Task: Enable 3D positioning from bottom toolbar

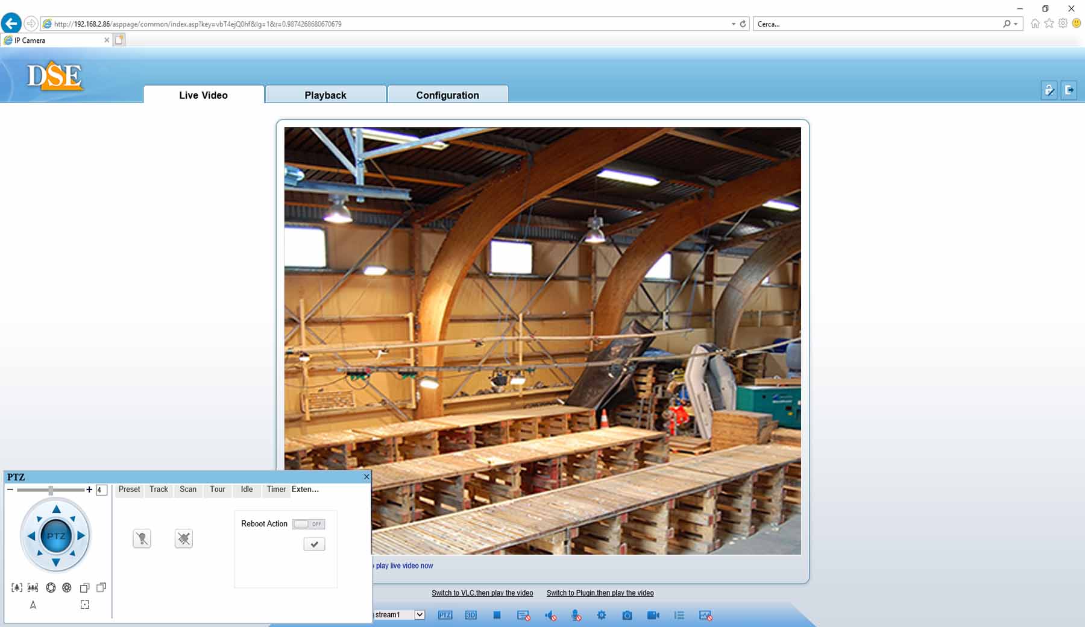Action: 471,615
